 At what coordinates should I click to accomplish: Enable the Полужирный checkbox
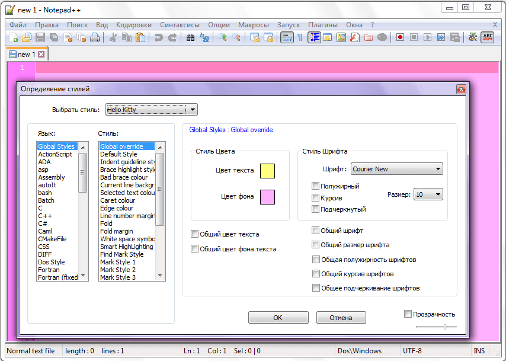316,186
